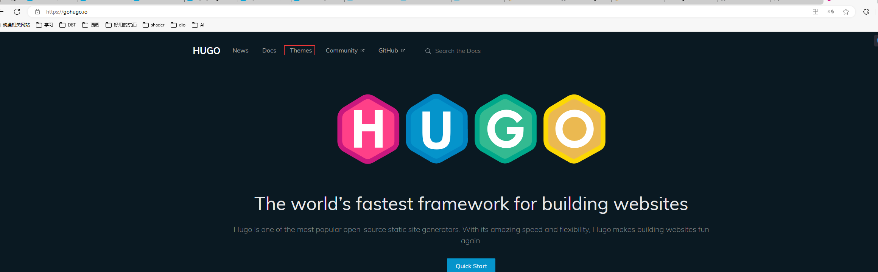878x272 pixels.
Task: Click the magnifier icon beside Search the Docs
Action: click(428, 51)
